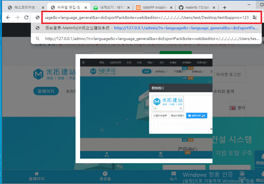Open 常用功能 dropdown in screenshot toolbar
The width and height of the screenshot is (264, 184).
coord(202,63)
